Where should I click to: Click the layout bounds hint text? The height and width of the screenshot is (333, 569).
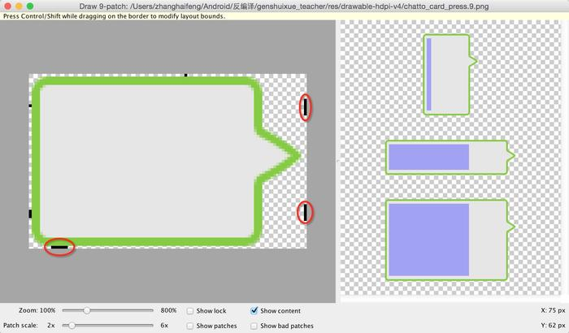(x=114, y=16)
